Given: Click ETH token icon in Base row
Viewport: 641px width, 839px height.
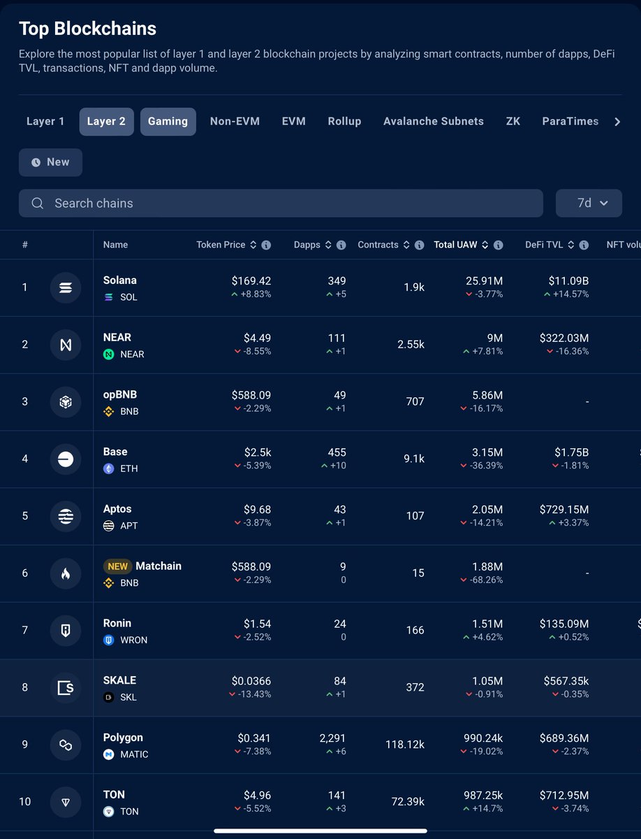Looking at the screenshot, I should (x=109, y=469).
